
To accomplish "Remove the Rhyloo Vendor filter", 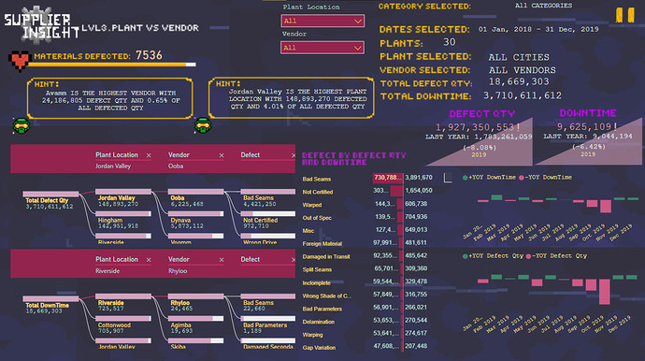I will coord(222,260).
